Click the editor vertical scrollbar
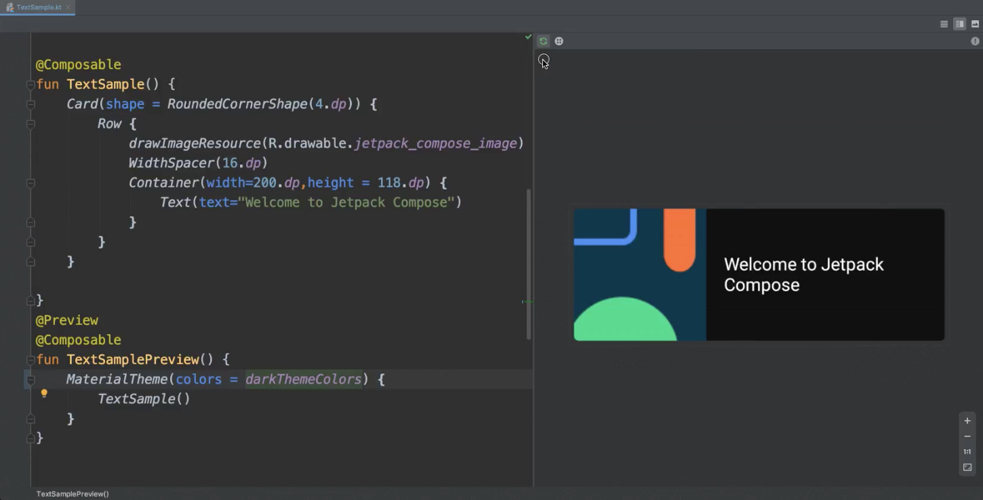 (529, 264)
